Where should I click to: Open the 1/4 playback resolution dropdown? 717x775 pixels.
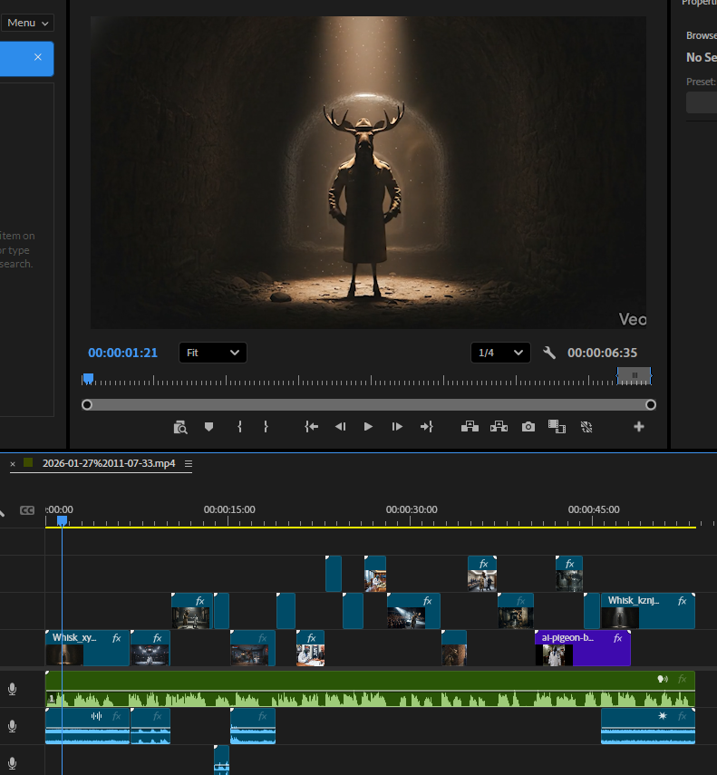(x=500, y=353)
